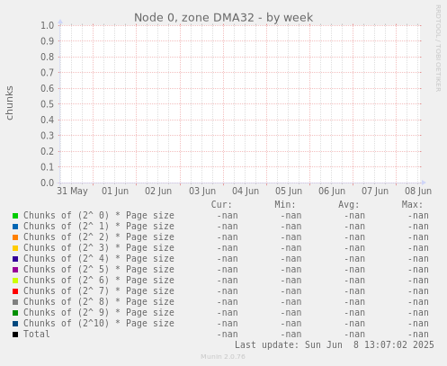The height and width of the screenshot is (366, 447).
Task: Click the '0.2' y-axis value
Action: coord(48,151)
